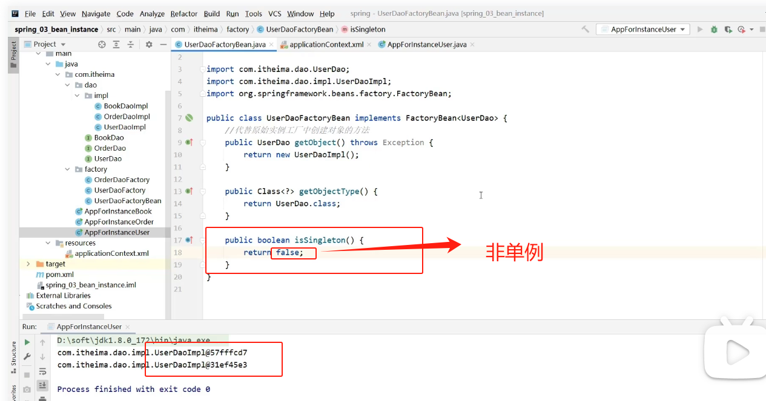Select OrderDaoImpl in project tree
Image resolution: width=766 pixels, height=401 pixels.
127,117
